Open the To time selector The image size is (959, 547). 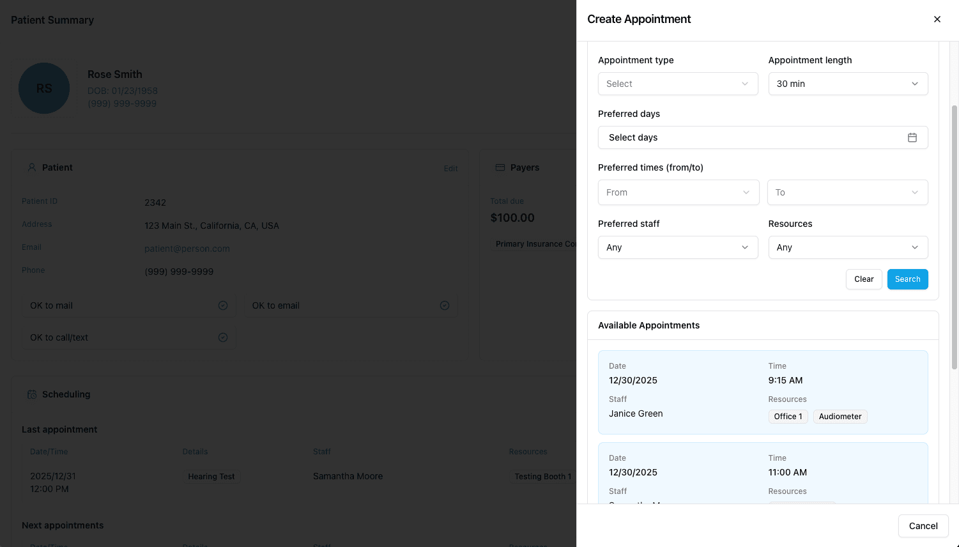(847, 192)
